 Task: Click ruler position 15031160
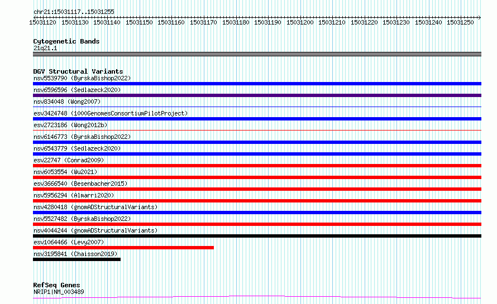[x=171, y=22]
